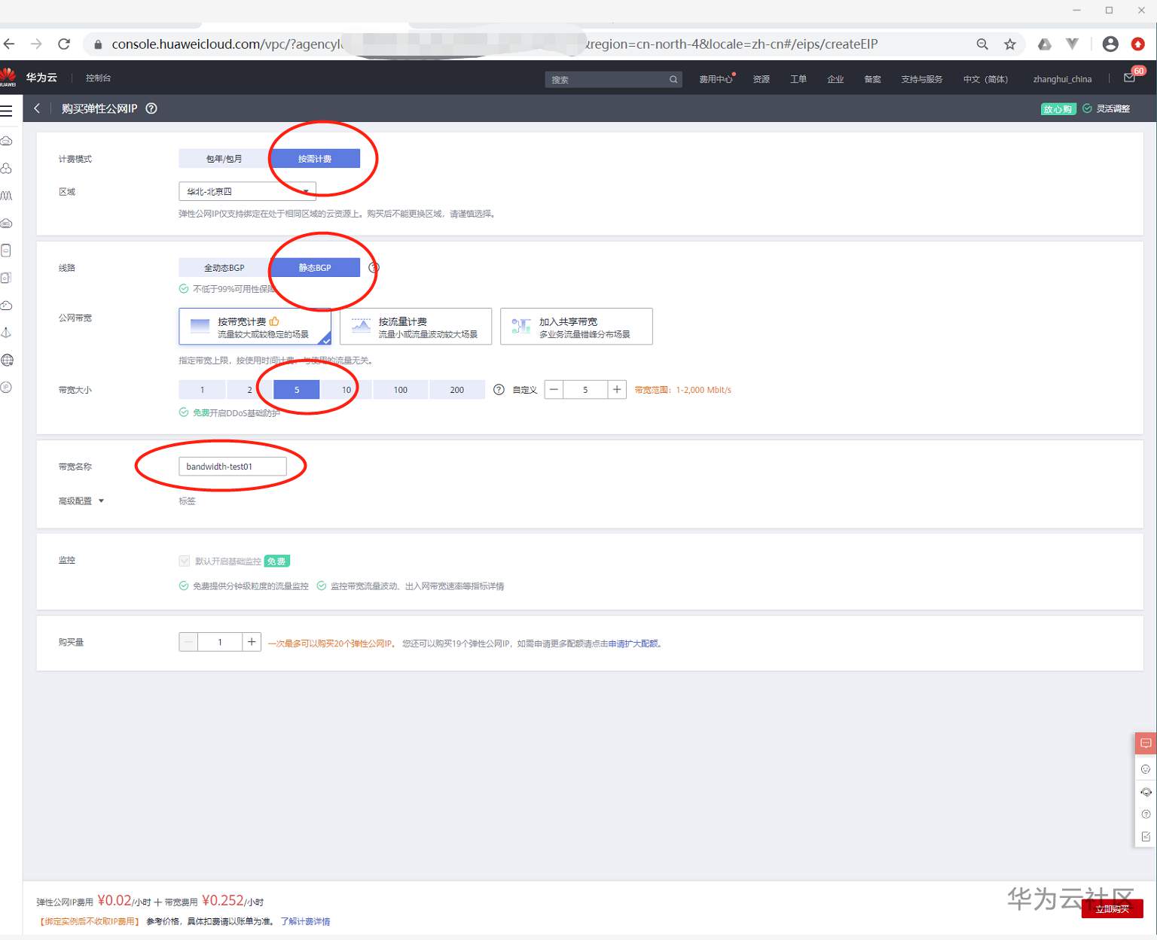Open help icon next to 购买弹性公网IP

pos(151,108)
